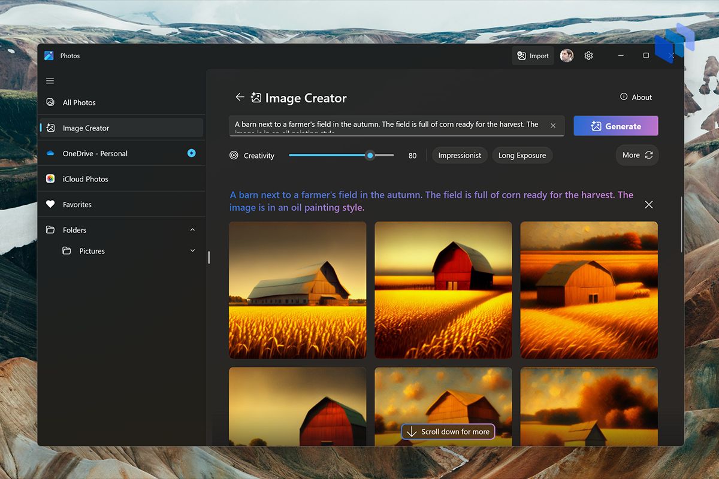Viewport: 719px width, 479px height.
Task: Open Favorites in sidebar
Action: 122,204
